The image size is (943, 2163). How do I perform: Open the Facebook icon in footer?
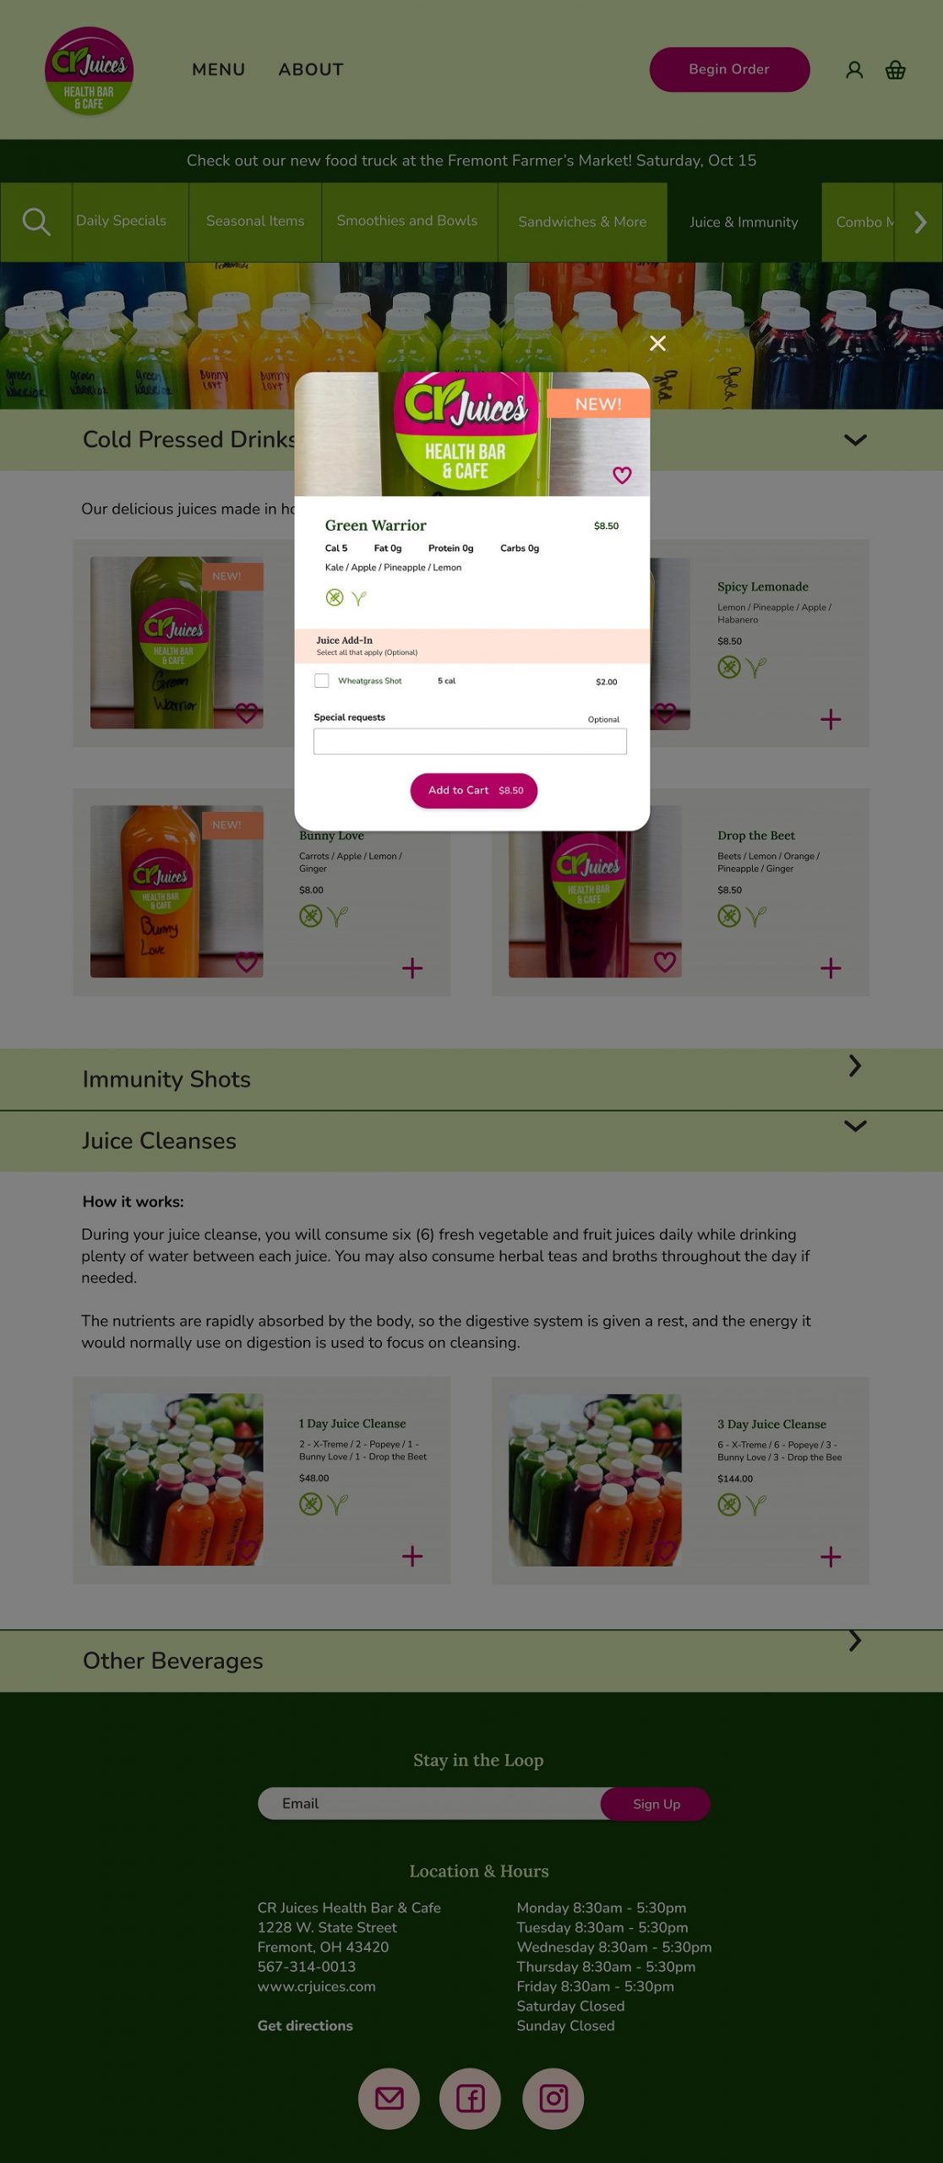471,2099
